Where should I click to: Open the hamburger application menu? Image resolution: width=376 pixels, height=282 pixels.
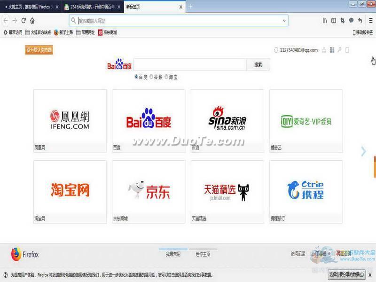click(x=371, y=21)
